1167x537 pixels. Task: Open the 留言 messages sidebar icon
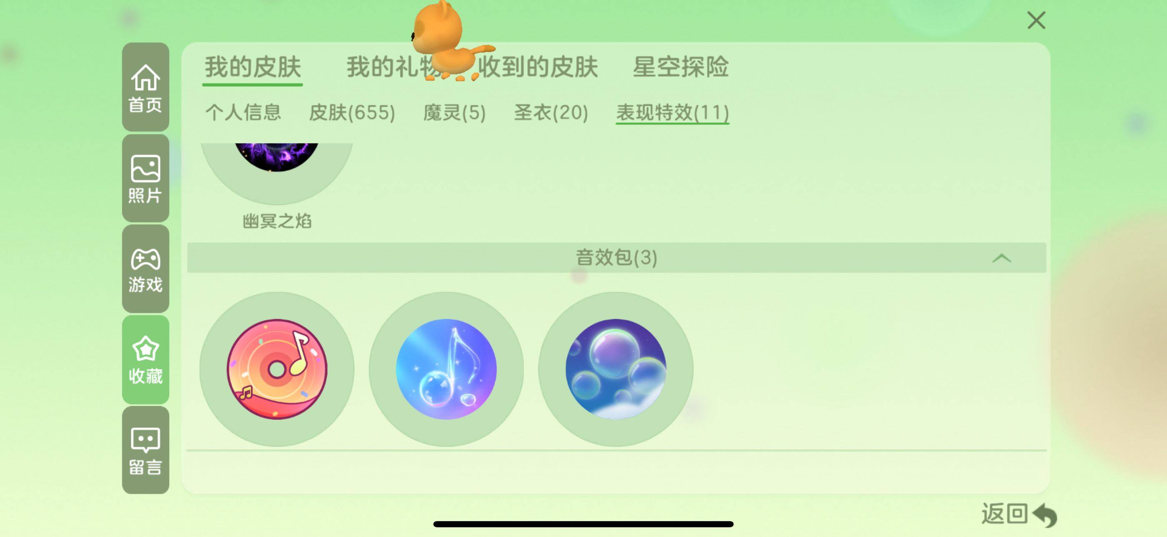pyautogui.click(x=145, y=450)
